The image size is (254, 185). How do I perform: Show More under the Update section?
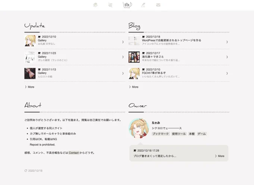click(30, 87)
